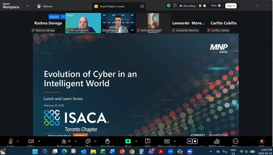
Task: Launch Microsoft Edge from taskbar
Action: point(64,151)
